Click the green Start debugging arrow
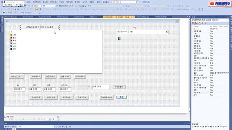Viewport: 232px width, 130px height. [57, 6]
